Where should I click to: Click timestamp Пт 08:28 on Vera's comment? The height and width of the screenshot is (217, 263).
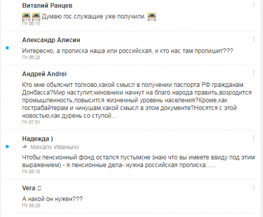(31, 205)
